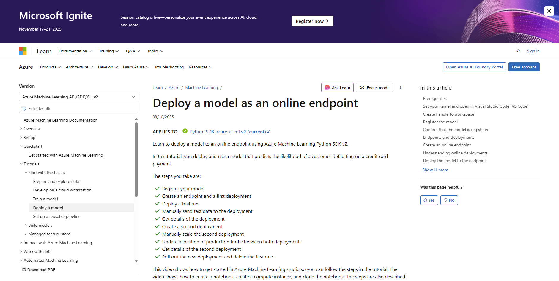The image size is (559, 281).
Task: Close the Microsoft Ignite banner
Action: [549, 11]
